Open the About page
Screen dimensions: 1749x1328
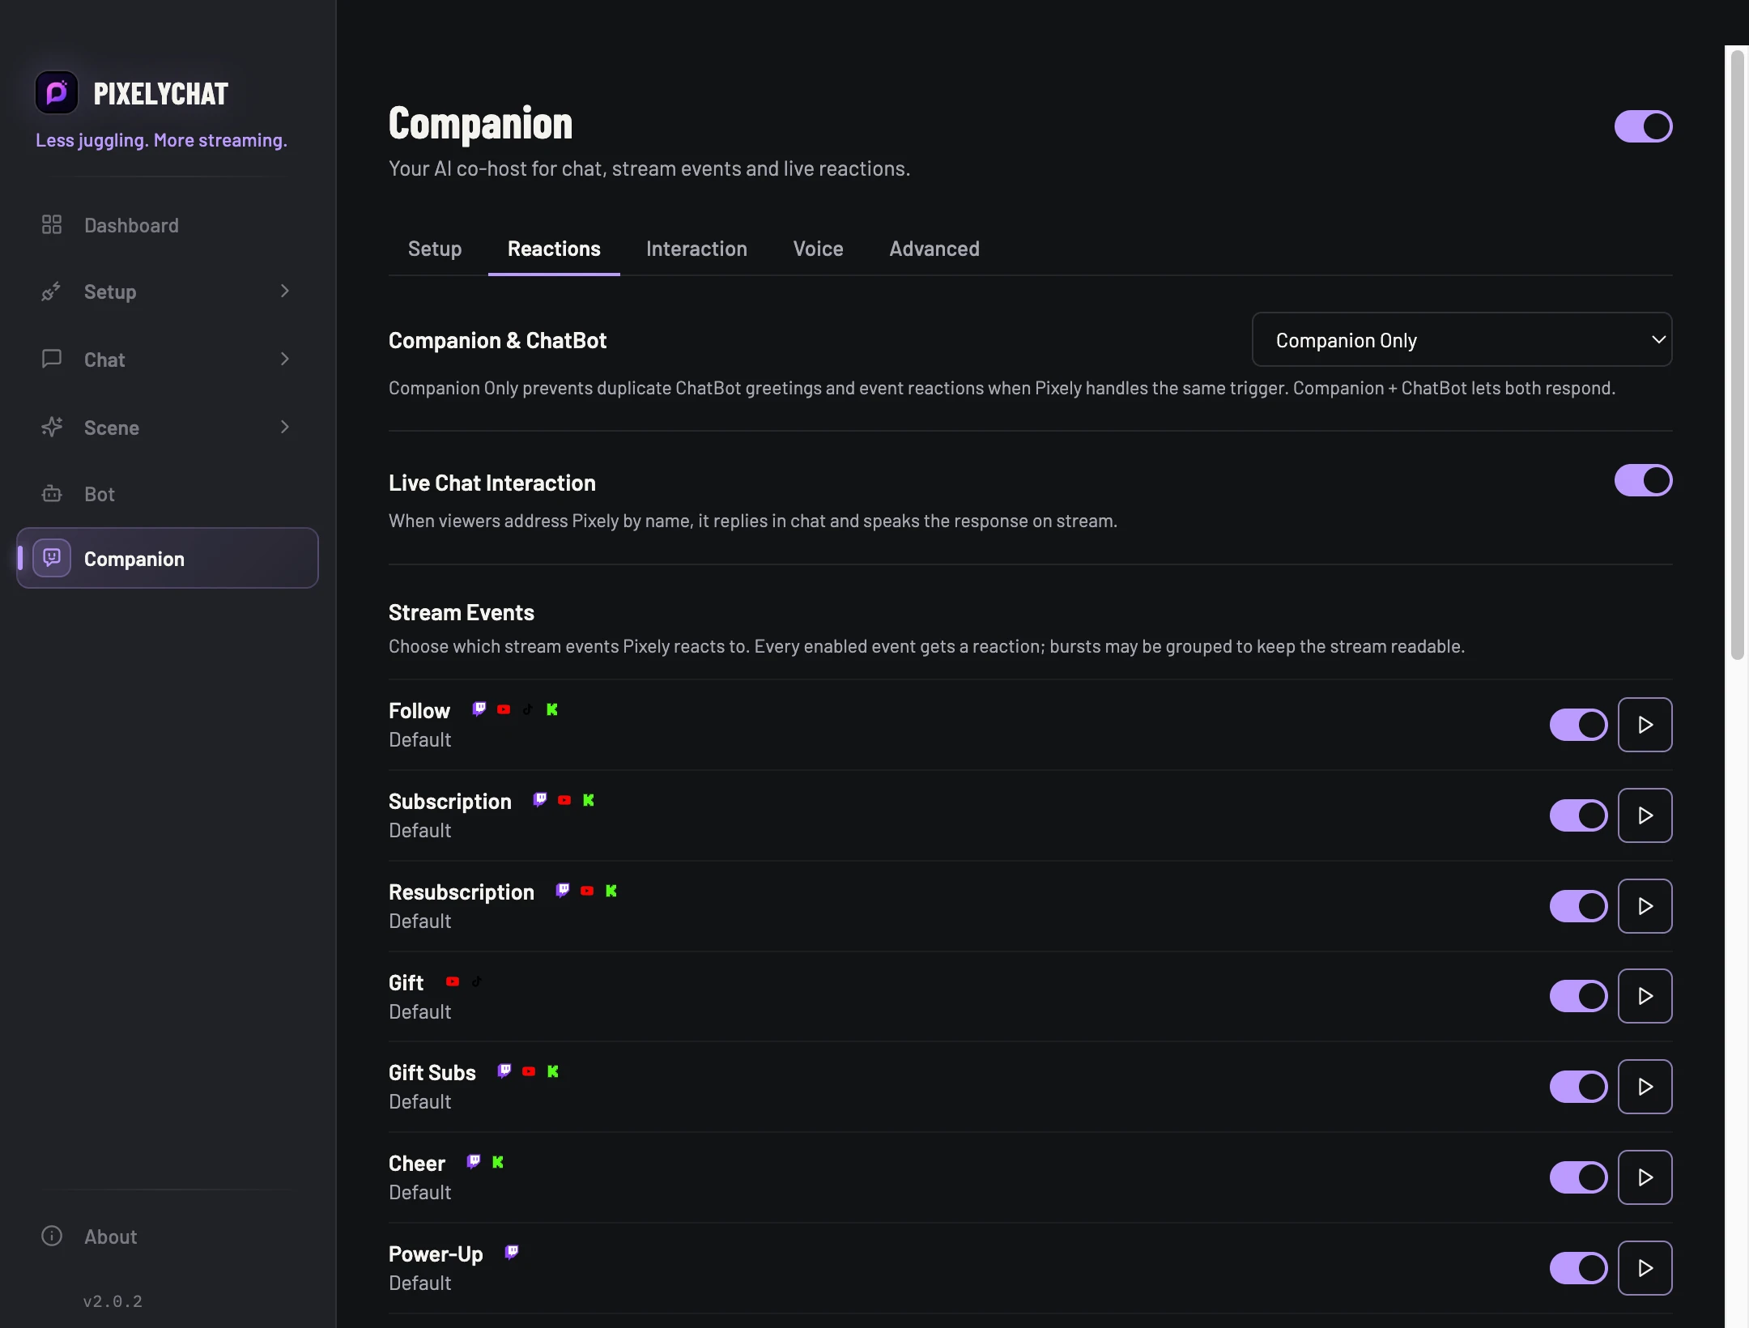tap(168, 1236)
